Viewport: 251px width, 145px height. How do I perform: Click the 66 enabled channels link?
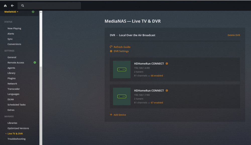157,75
